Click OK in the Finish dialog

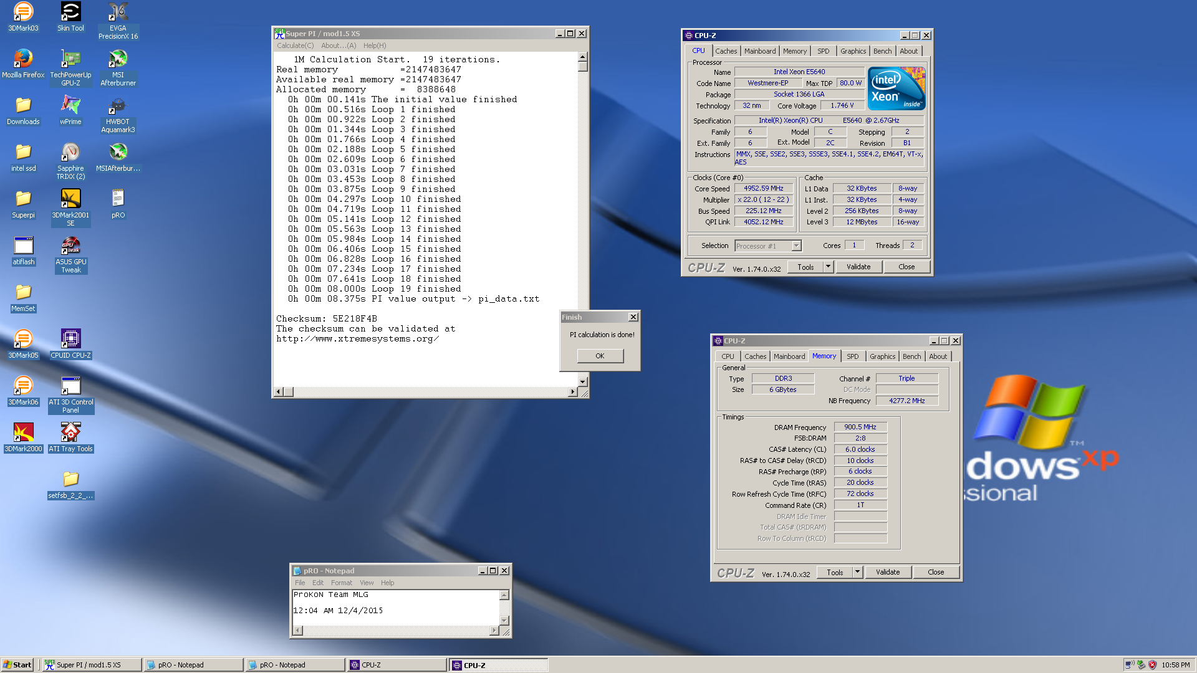(x=600, y=356)
